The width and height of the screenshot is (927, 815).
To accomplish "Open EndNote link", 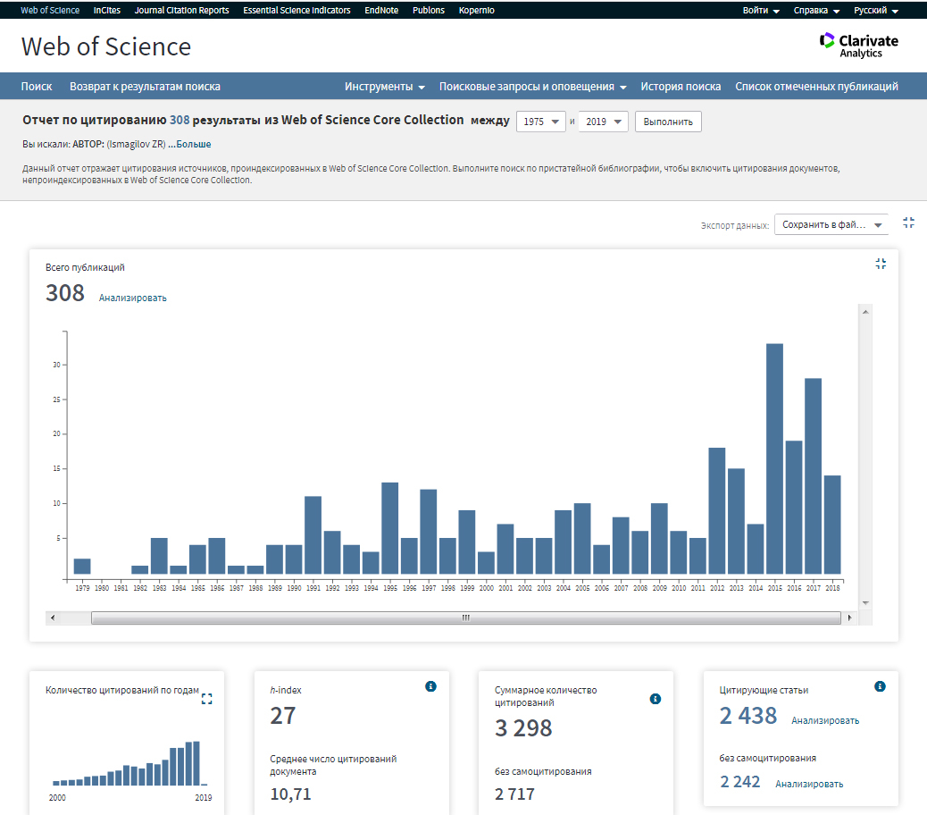I will click(x=381, y=11).
